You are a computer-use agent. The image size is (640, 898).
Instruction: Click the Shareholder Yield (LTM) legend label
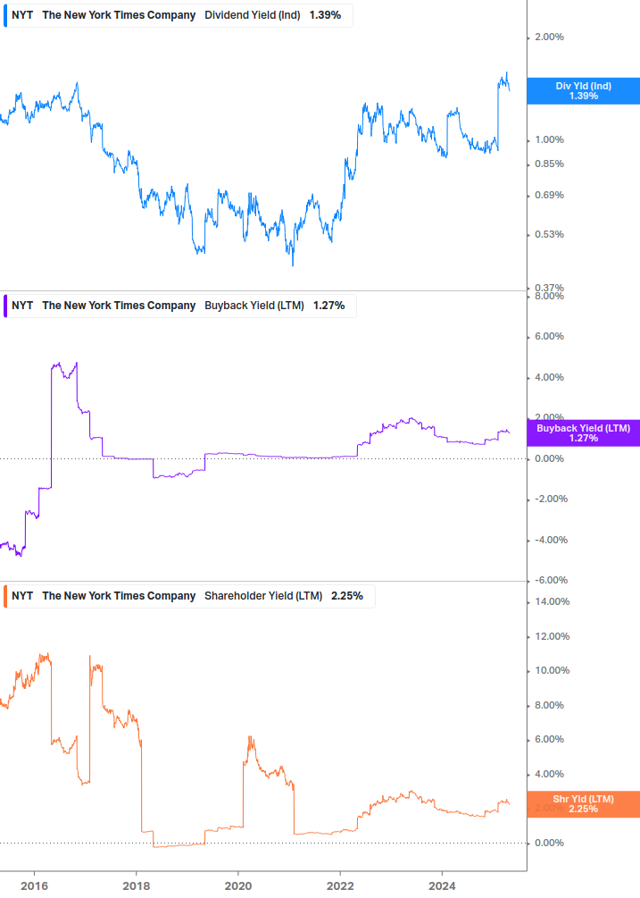[263, 596]
